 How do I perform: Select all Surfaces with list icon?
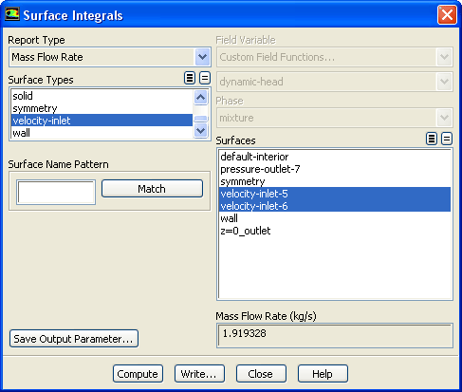432,139
